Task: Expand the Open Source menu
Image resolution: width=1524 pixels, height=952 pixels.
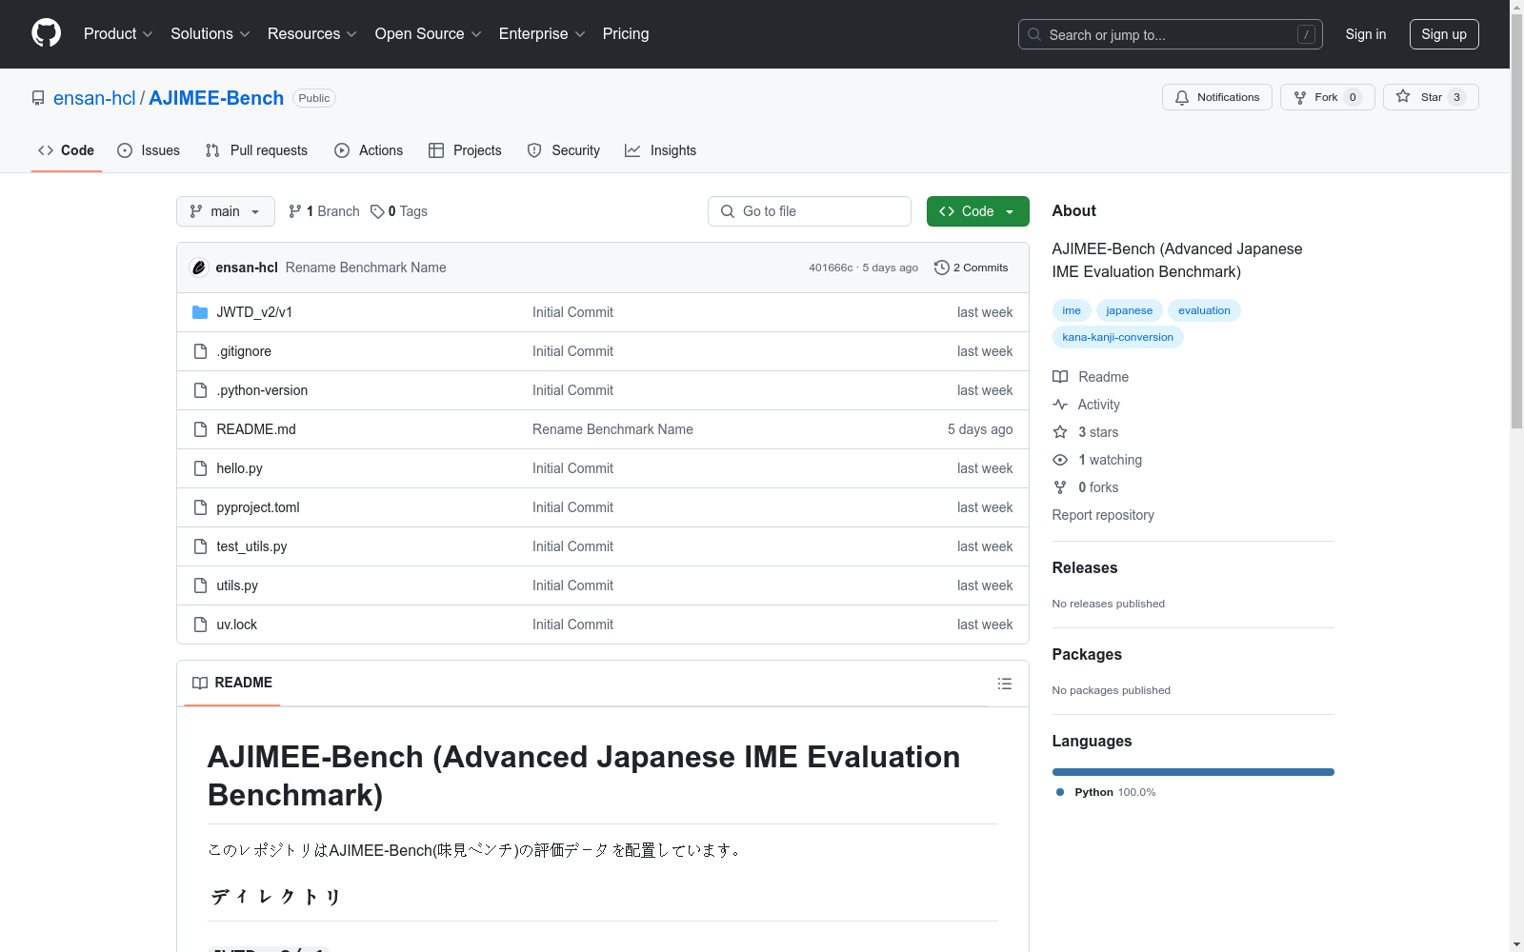Action: click(429, 34)
